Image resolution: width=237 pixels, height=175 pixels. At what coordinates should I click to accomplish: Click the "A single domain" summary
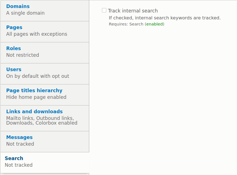tap(25, 13)
